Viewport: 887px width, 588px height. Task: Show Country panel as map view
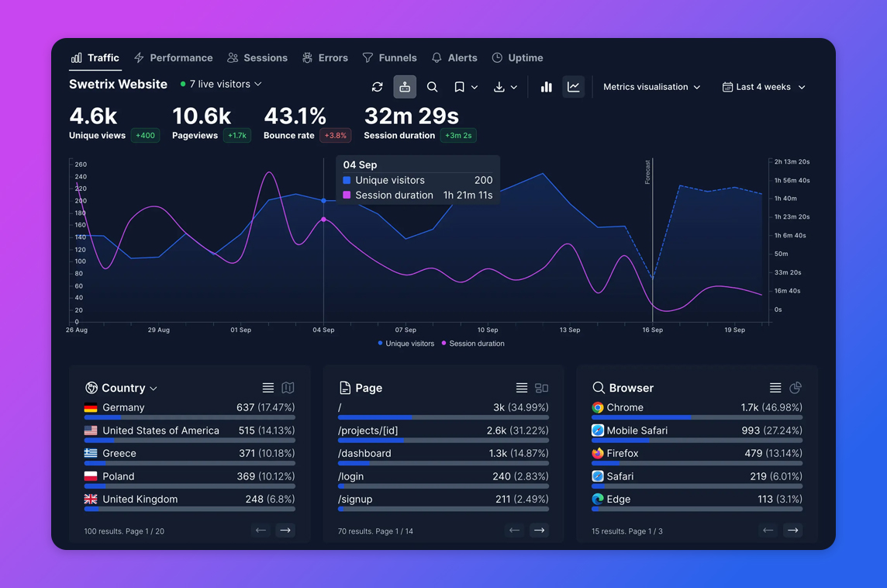pyautogui.click(x=288, y=388)
